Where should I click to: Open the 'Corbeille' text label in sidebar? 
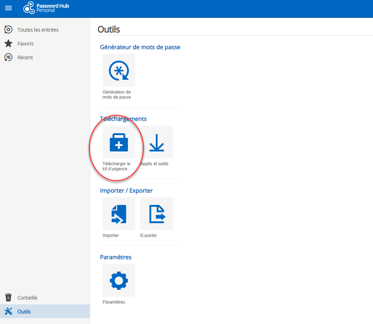coord(27,298)
